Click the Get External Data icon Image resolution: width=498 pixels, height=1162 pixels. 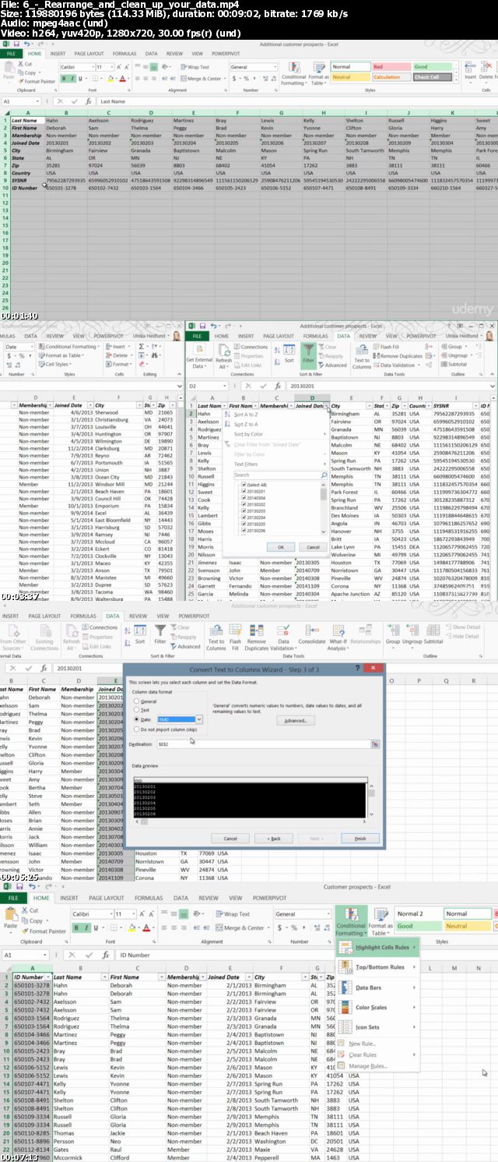[199, 351]
